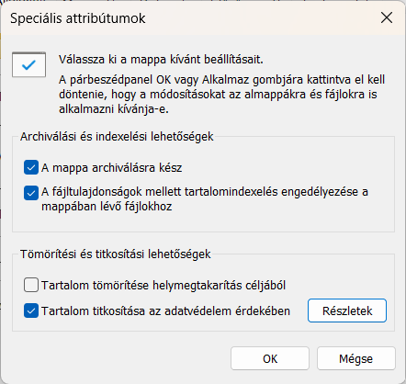Screen dimensions: 406x384
Task: Click the 'Tömörítési és titkosítási lehetőségek' group heading
Action: (x=116, y=254)
